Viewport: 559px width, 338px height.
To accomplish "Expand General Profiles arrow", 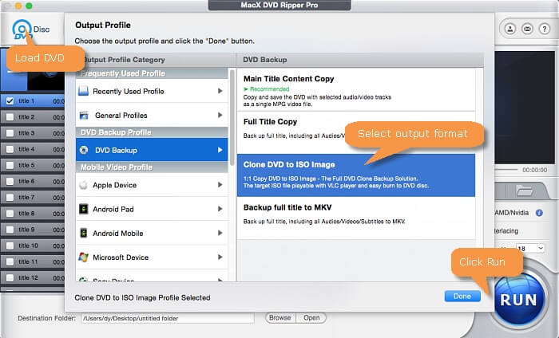I will click(x=220, y=116).
